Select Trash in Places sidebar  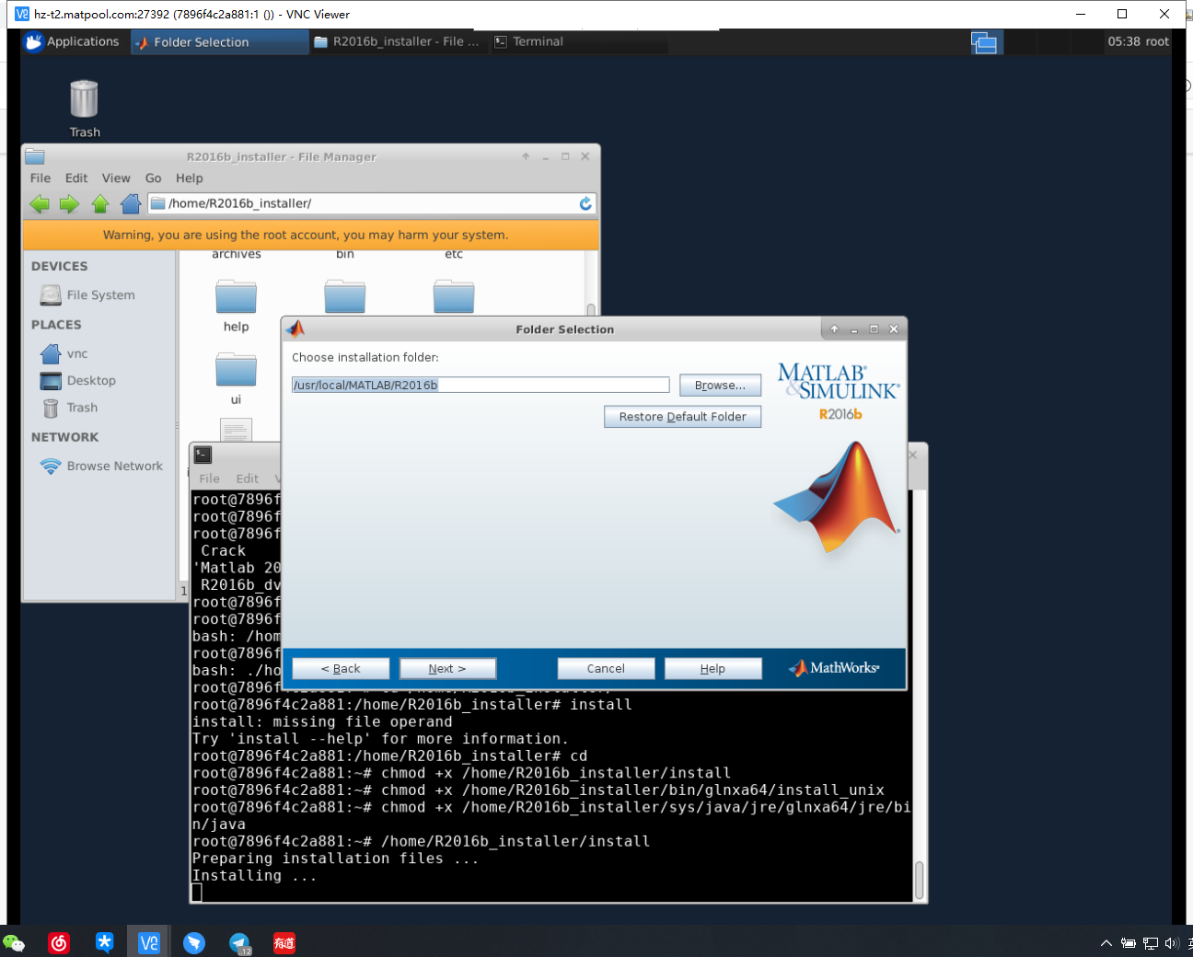pos(70,408)
